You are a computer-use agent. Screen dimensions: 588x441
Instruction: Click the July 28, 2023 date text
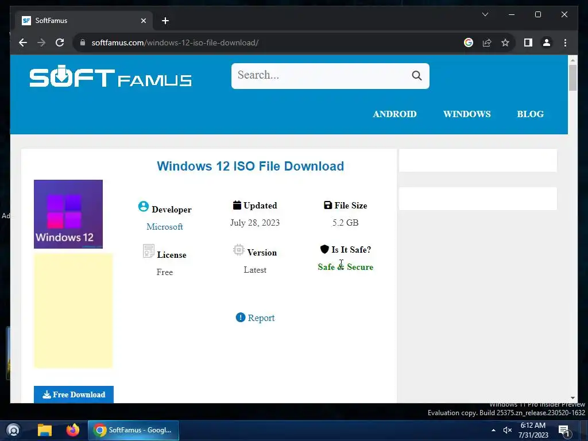255,223
